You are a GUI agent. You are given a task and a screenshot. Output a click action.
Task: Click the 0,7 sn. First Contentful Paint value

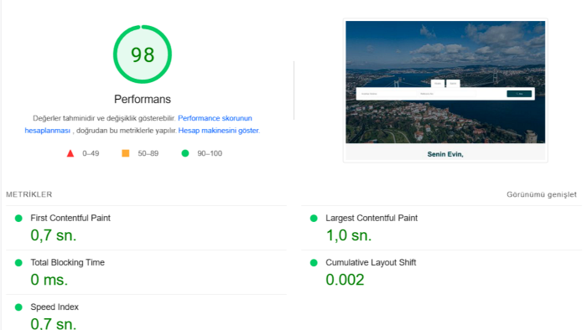click(x=53, y=235)
